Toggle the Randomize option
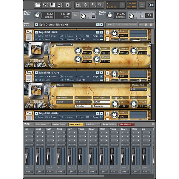 [x=101, y=106]
